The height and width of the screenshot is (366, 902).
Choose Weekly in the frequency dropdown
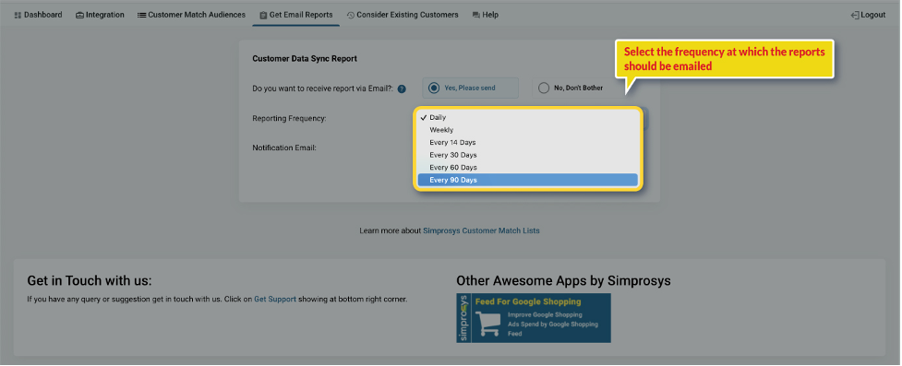point(527,130)
